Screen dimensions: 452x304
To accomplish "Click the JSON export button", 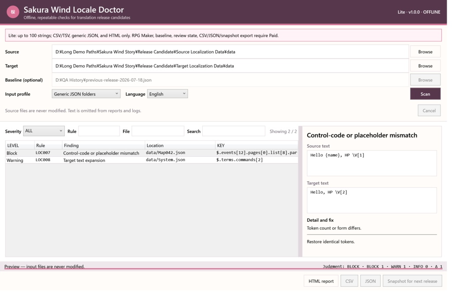I will click(x=370, y=281).
